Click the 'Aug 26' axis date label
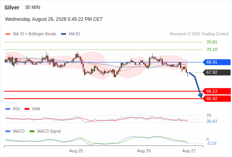Screen dimensions: 232x157 coord(144,151)
